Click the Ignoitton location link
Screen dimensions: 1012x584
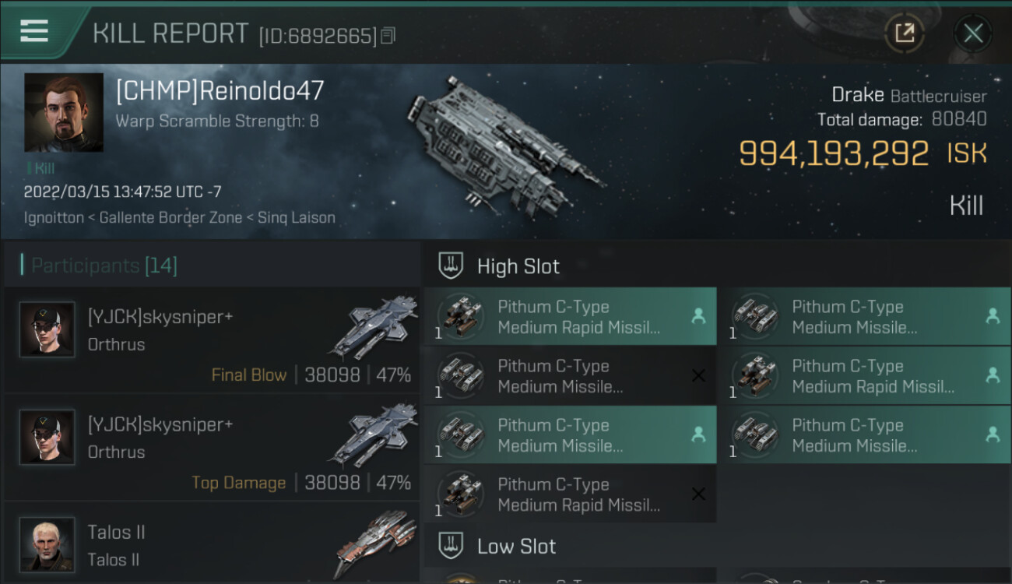(x=54, y=217)
